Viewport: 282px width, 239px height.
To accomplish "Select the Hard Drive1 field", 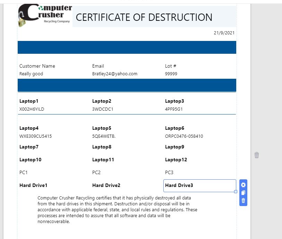I will coord(33,186).
